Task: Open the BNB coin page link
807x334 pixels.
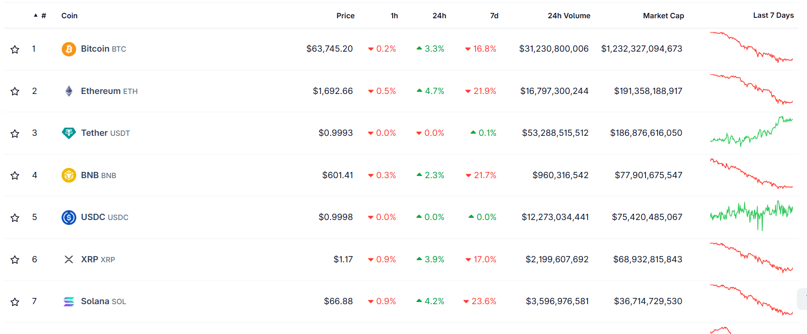Action: [x=99, y=175]
